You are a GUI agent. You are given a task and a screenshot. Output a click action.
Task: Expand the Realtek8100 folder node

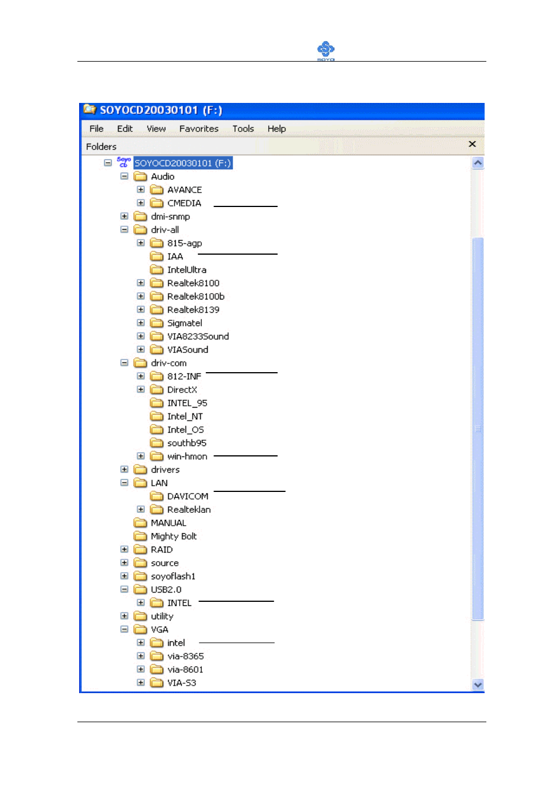click(141, 283)
